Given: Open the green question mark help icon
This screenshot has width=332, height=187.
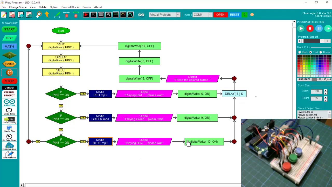Looking at the screenshot, I should pos(244,15).
